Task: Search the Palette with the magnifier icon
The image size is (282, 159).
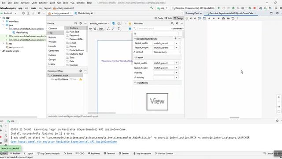Action: [76, 23]
